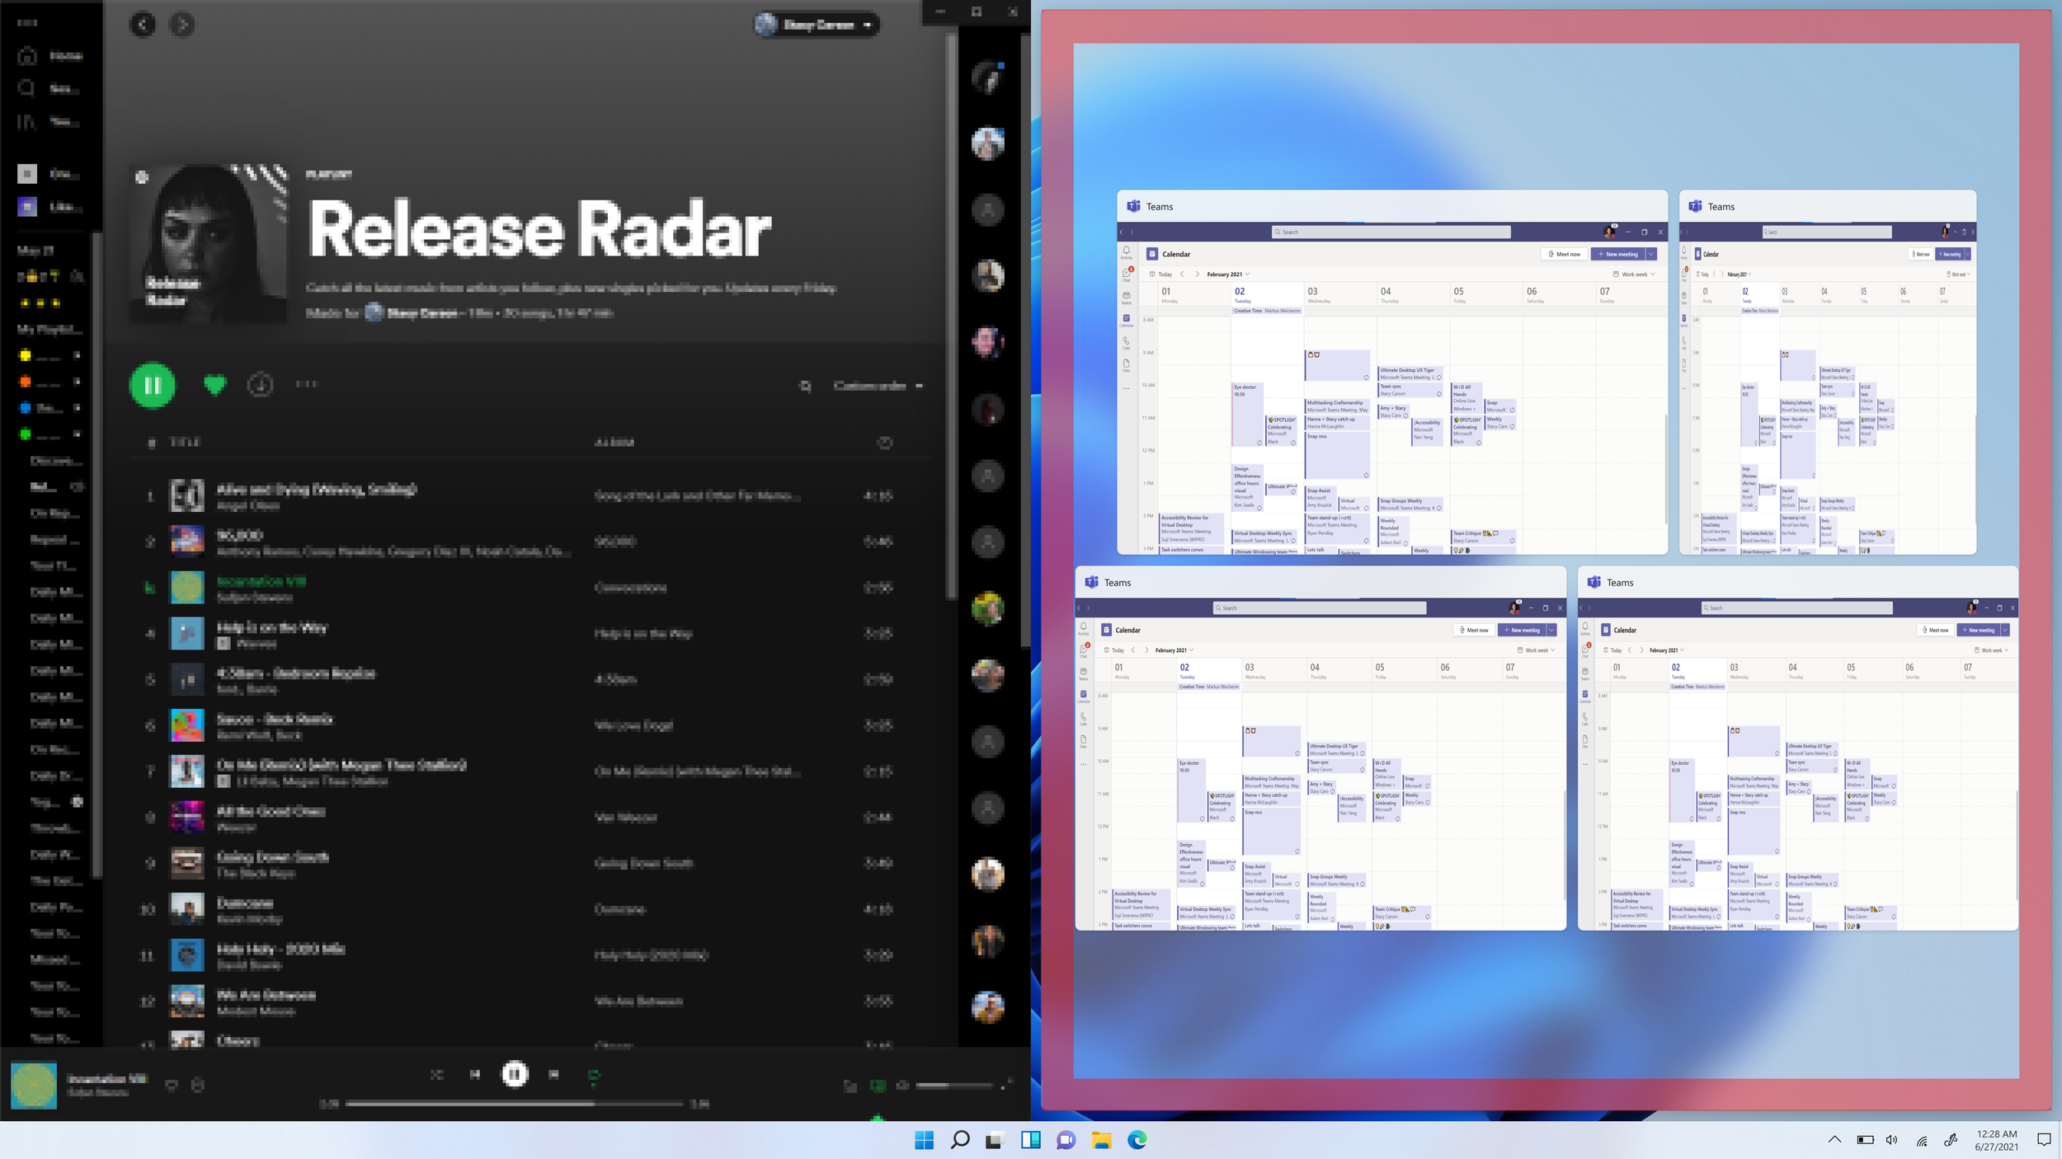
Task: Open Microsoft Edge from the taskbar
Action: [1137, 1140]
